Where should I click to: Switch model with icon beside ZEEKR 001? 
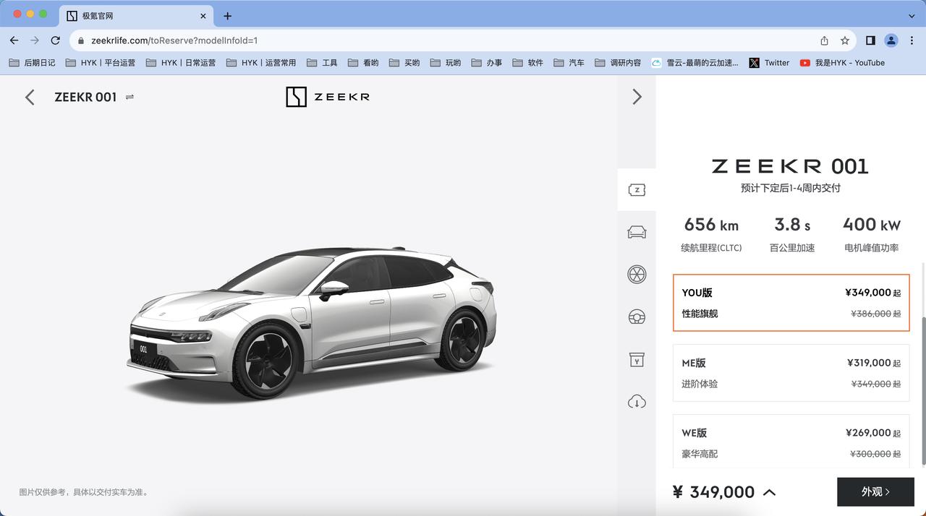coord(129,97)
